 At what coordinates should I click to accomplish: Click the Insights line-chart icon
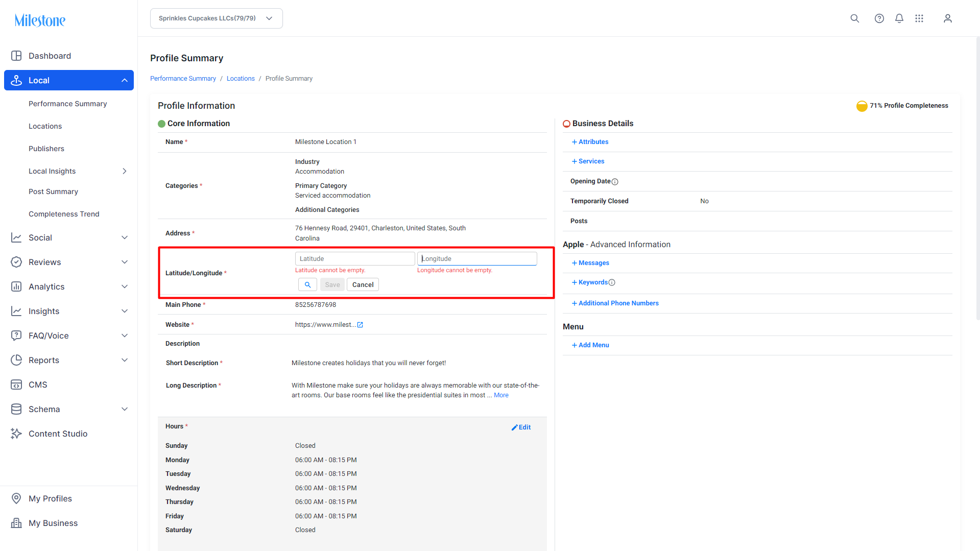[x=16, y=311]
